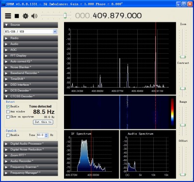Adjust the Contrast slider
Image resolution: width=194 pixels, height=182 pixels.
(x=183, y=89)
